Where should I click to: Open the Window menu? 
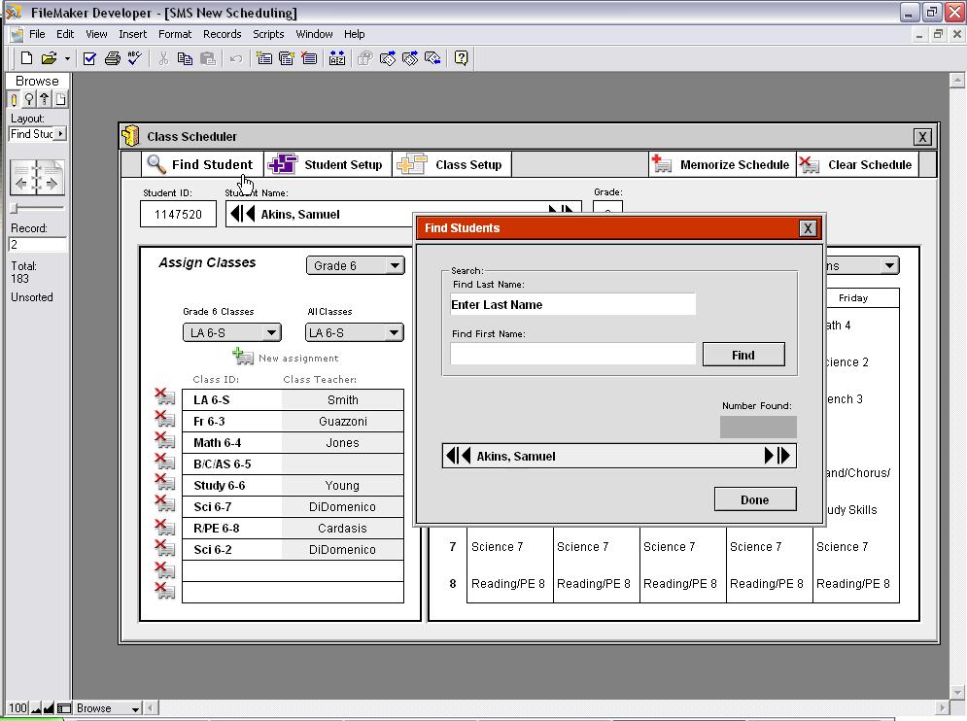pos(314,34)
